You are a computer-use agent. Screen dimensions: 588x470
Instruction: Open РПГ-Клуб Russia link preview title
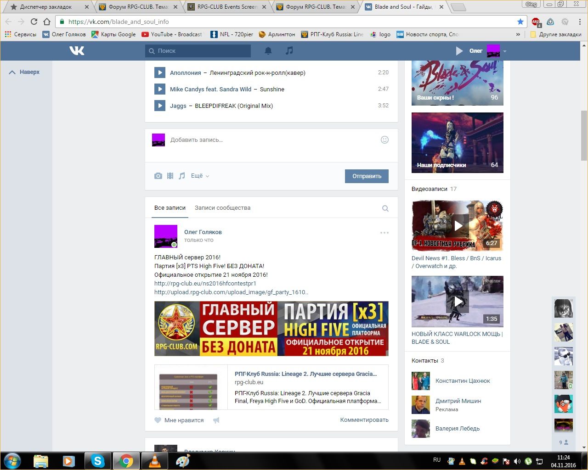click(x=306, y=374)
